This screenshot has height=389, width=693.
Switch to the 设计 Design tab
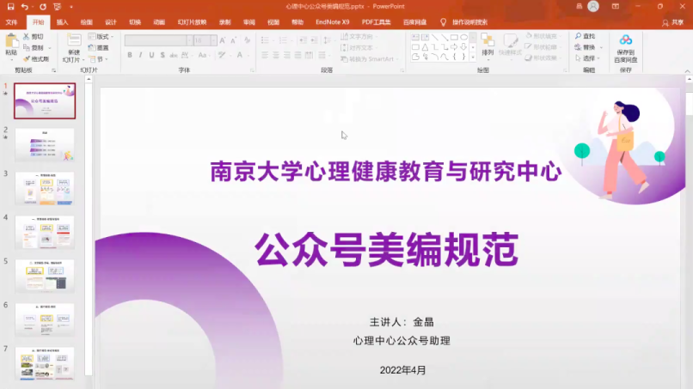(x=111, y=22)
